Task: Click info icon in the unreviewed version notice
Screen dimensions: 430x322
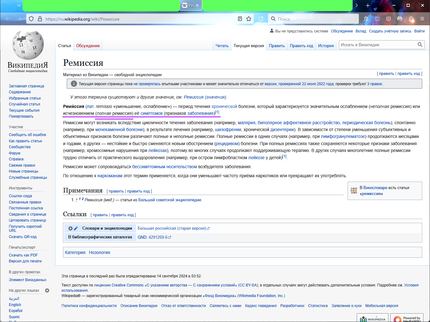Action: 74,84
